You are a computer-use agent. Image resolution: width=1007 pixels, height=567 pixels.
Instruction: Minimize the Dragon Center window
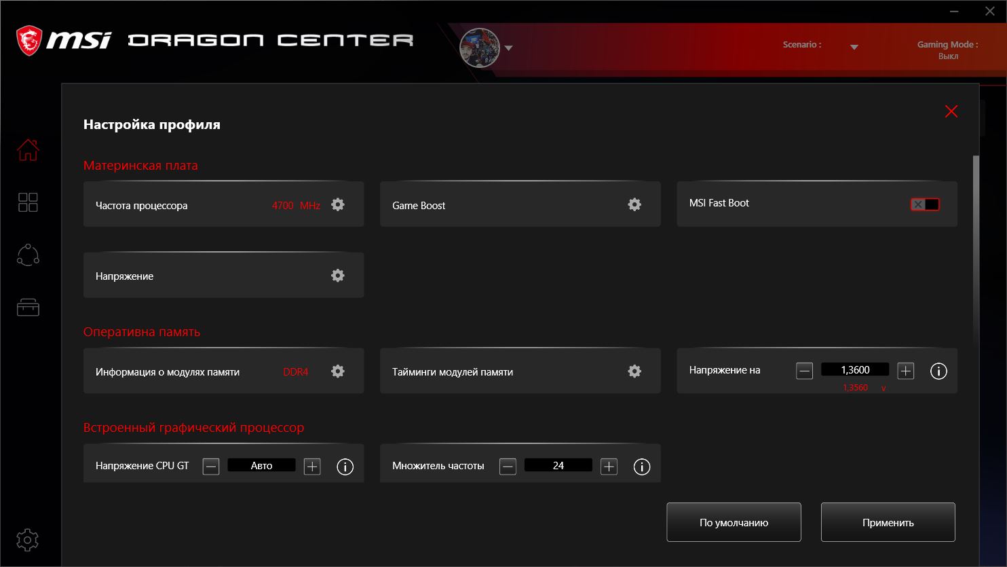[955, 12]
